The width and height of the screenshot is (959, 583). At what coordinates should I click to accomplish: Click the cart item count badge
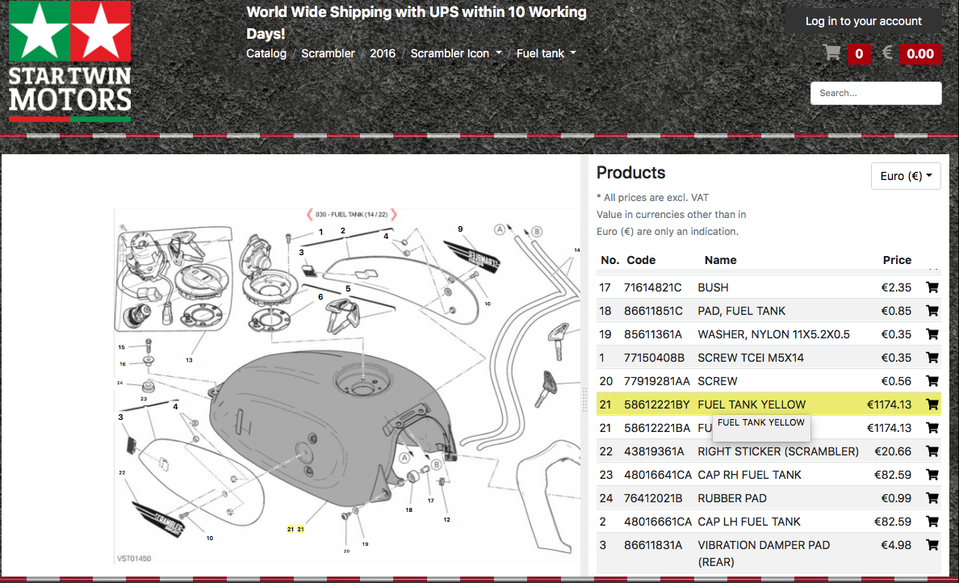(x=859, y=54)
